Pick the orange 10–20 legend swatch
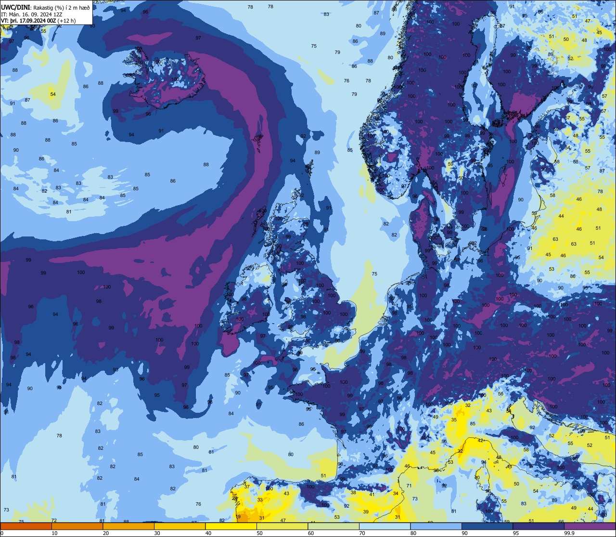Screen dimensions: 616x537 pyautogui.click(x=77, y=526)
